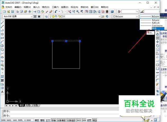This screenshot has height=122, width=167.
Task: Switch to the 布局2 layout tab
Action: point(36,105)
